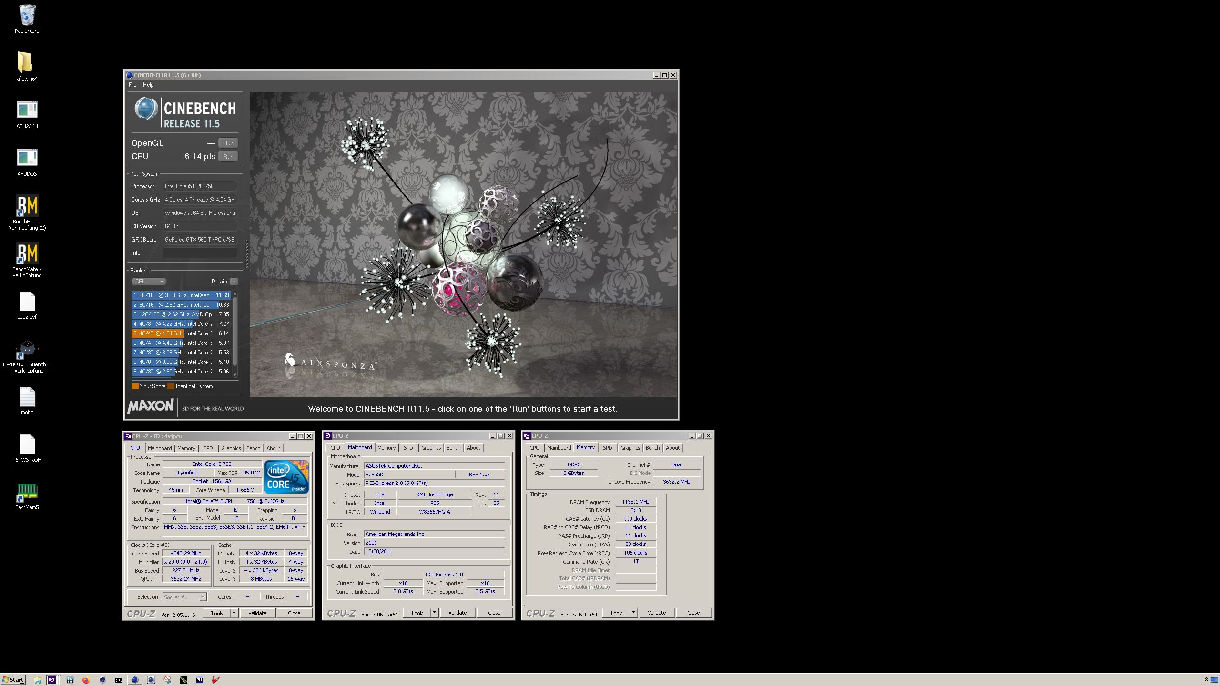Click the blue bars taskbar icon
Viewport: 1220px width, 686px height.
(70, 680)
